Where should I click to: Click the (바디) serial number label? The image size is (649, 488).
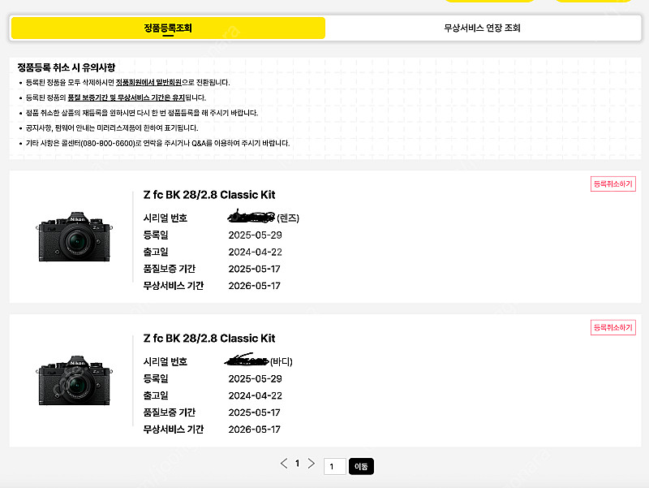pos(281,361)
